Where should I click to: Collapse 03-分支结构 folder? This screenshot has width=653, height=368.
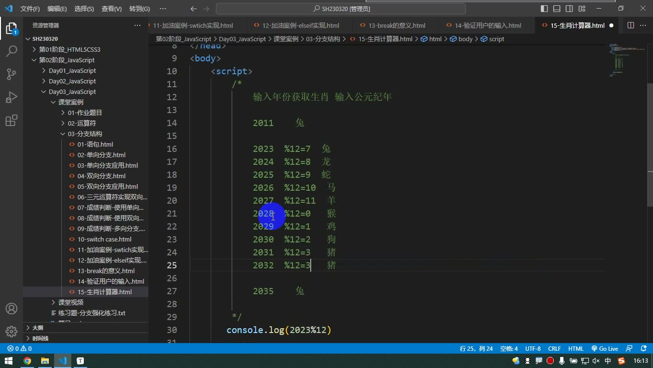[x=85, y=134]
